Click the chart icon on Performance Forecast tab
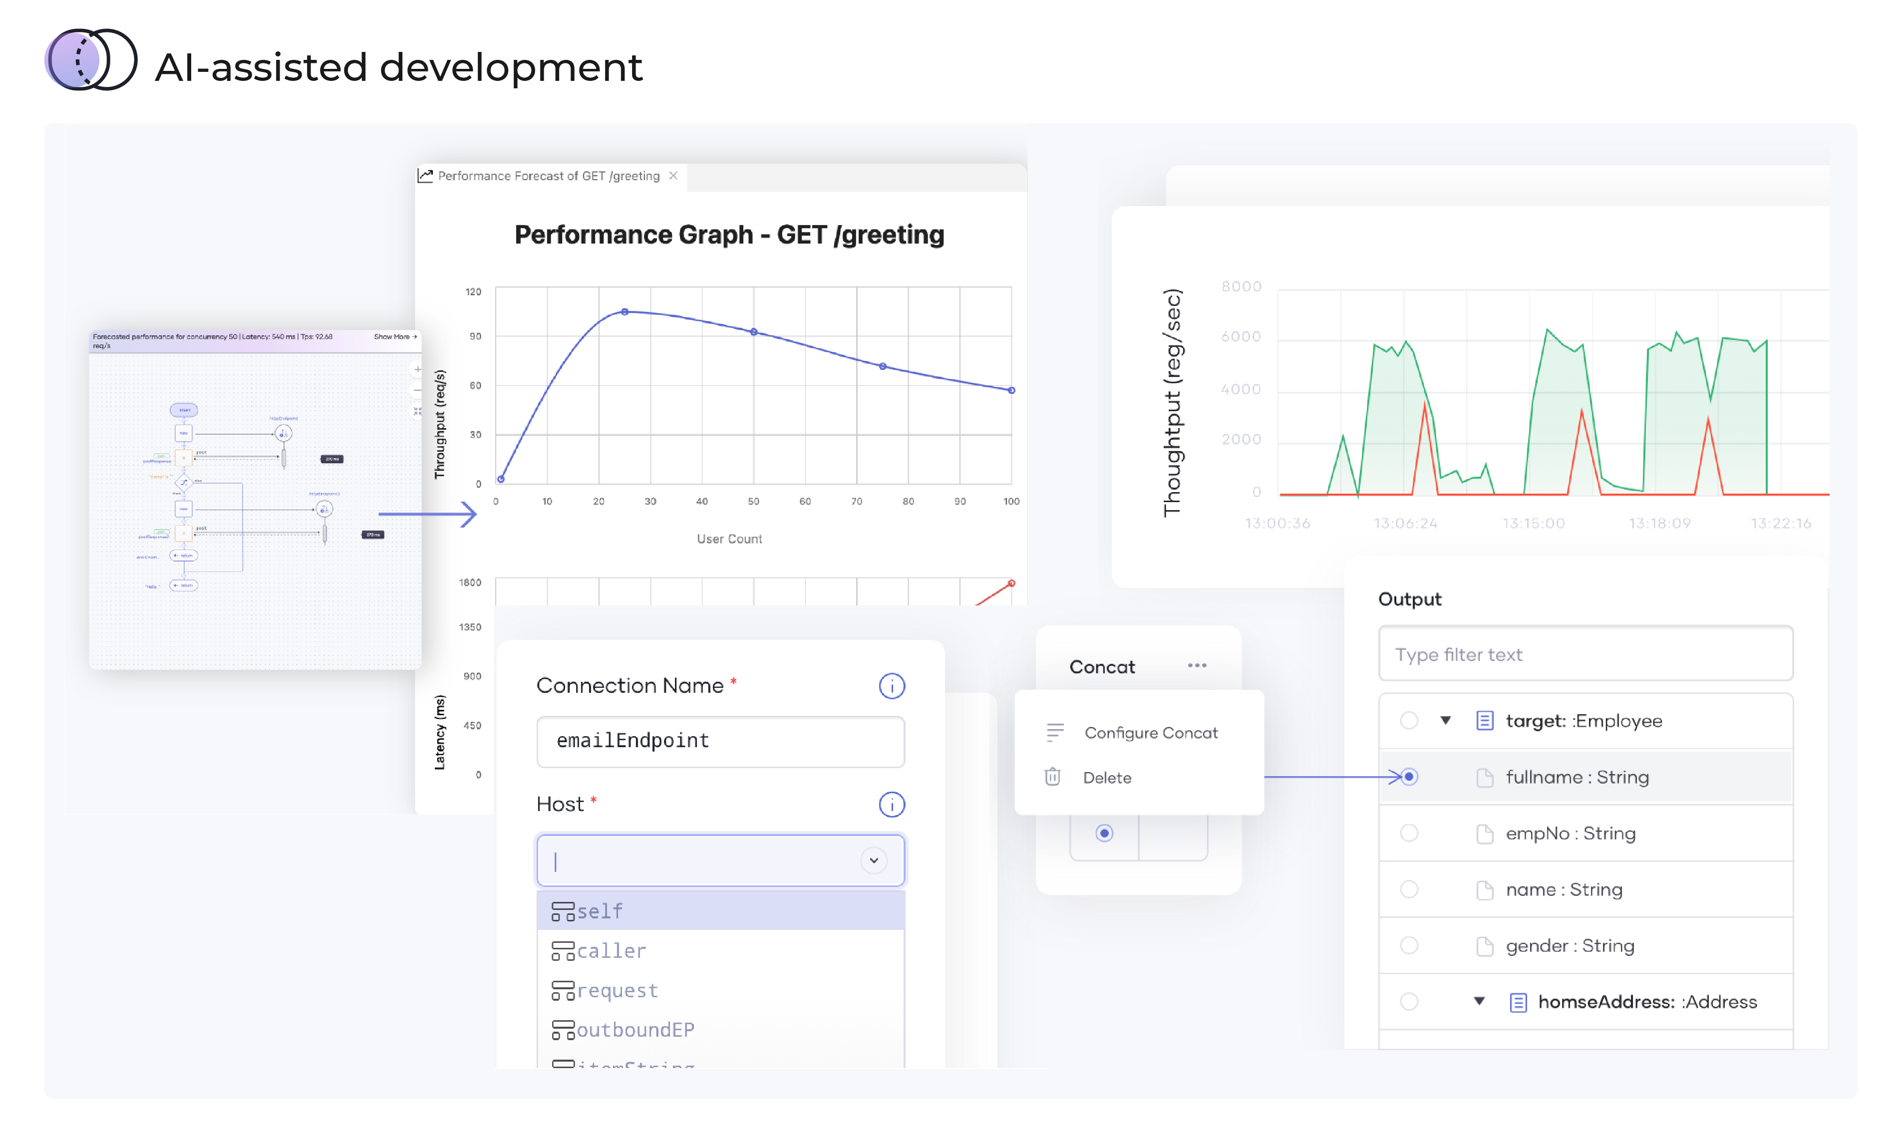Viewport: 1902px width, 1138px height. coord(426,176)
